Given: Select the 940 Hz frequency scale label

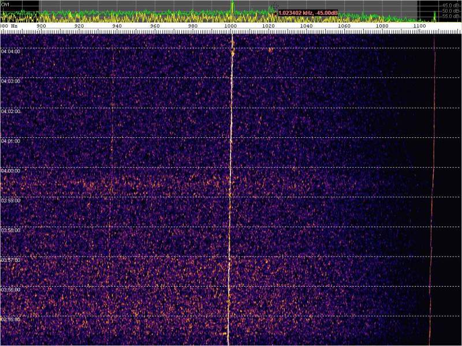Looking at the screenshot, I should [117, 26].
